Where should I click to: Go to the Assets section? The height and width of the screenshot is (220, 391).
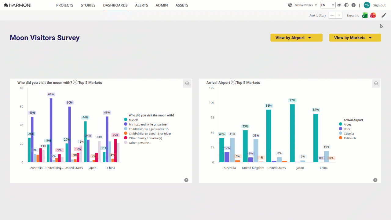(182, 5)
